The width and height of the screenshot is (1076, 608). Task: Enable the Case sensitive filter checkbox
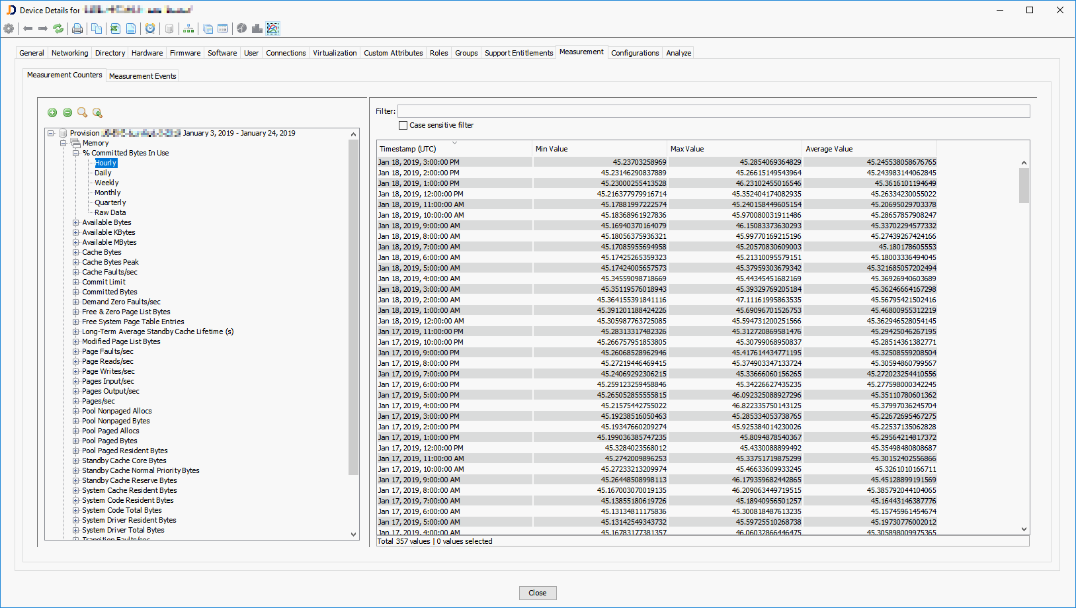(403, 125)
